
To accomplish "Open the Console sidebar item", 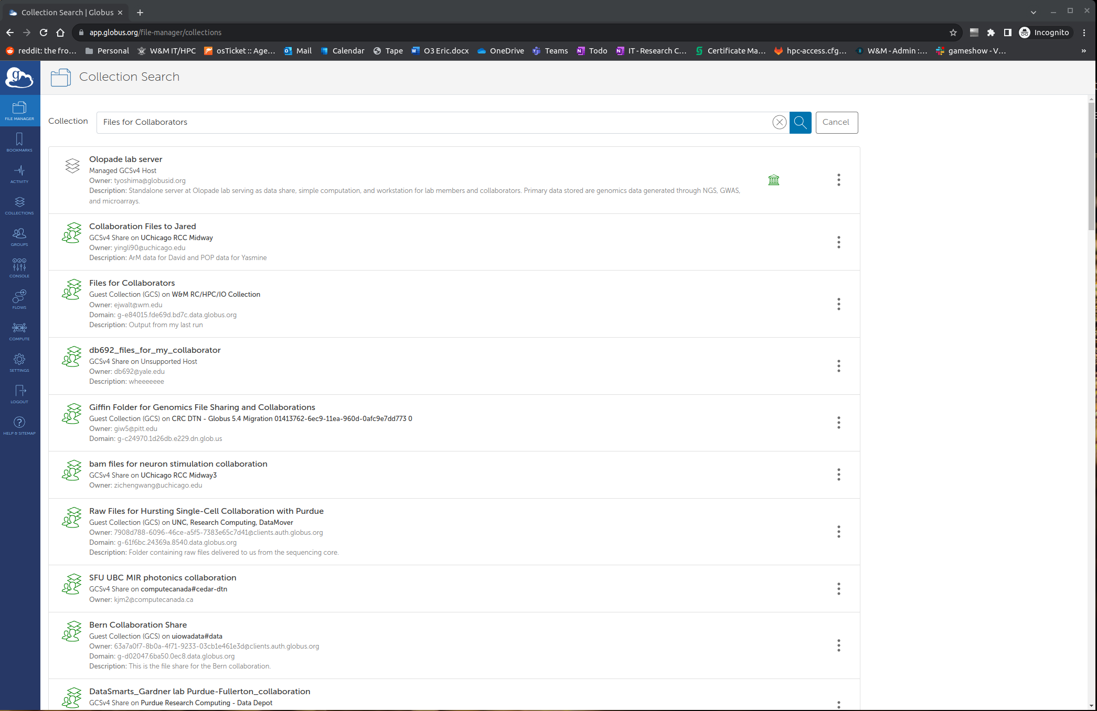I will pos(19,268).
